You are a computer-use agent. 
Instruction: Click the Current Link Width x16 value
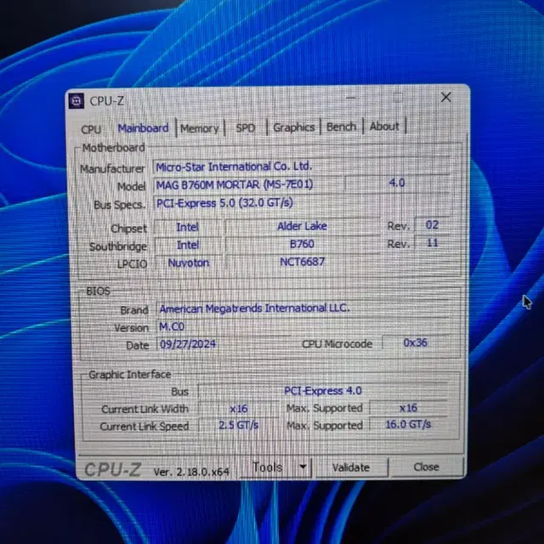click(x=239, y=408)
